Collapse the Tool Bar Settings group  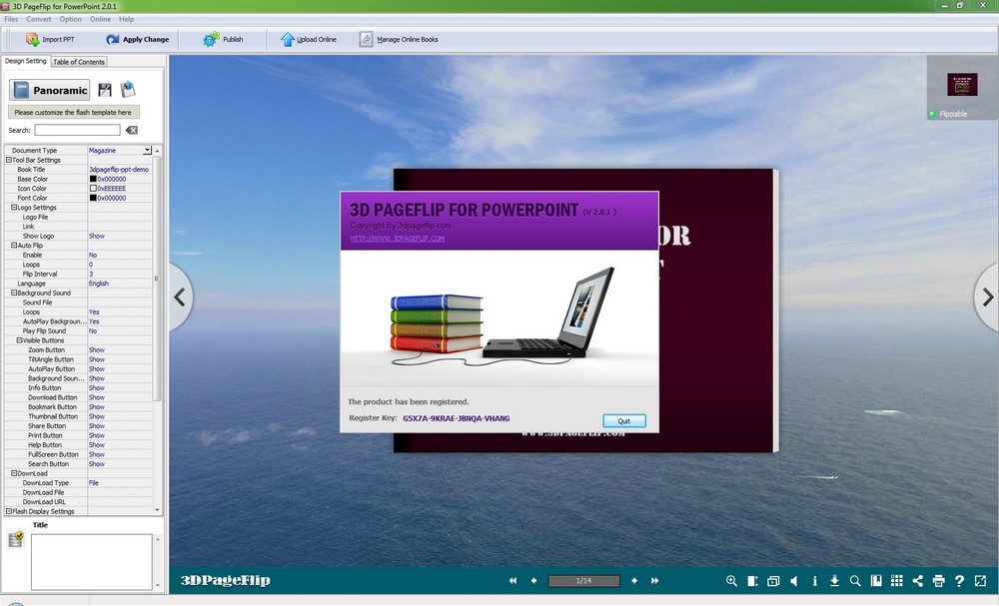coord(9,160)
